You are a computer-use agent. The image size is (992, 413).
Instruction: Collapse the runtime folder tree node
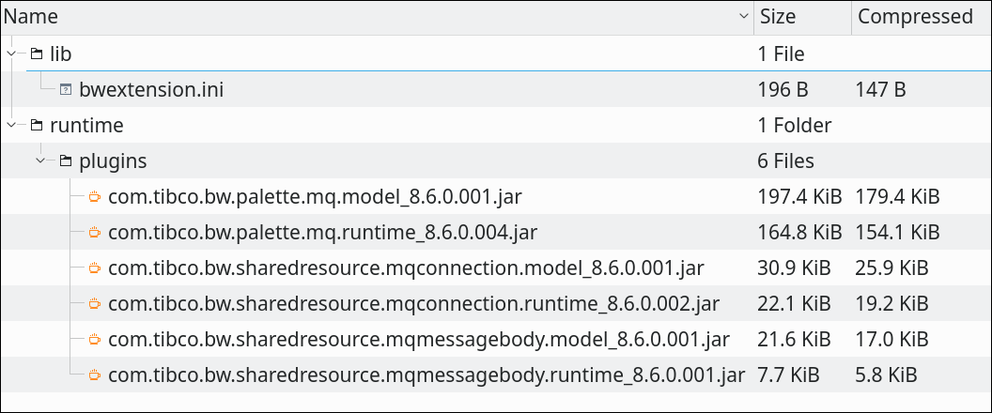10,126
